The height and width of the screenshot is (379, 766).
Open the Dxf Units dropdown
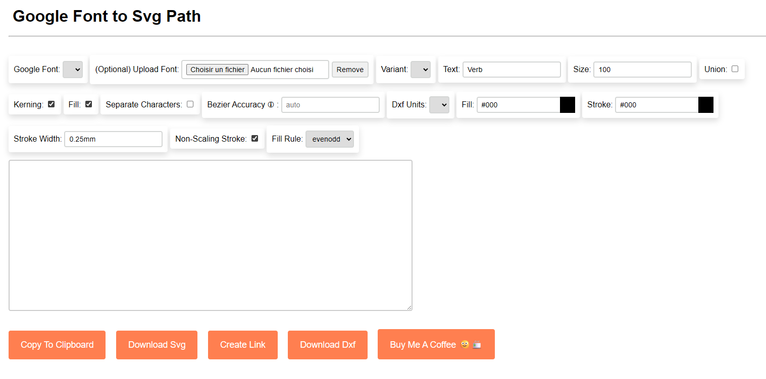coord(440,104)
